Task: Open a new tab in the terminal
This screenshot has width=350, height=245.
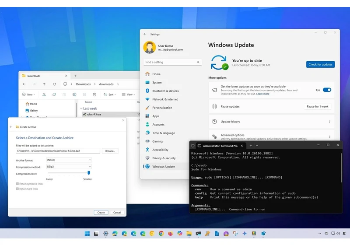Action: [251, 146]
